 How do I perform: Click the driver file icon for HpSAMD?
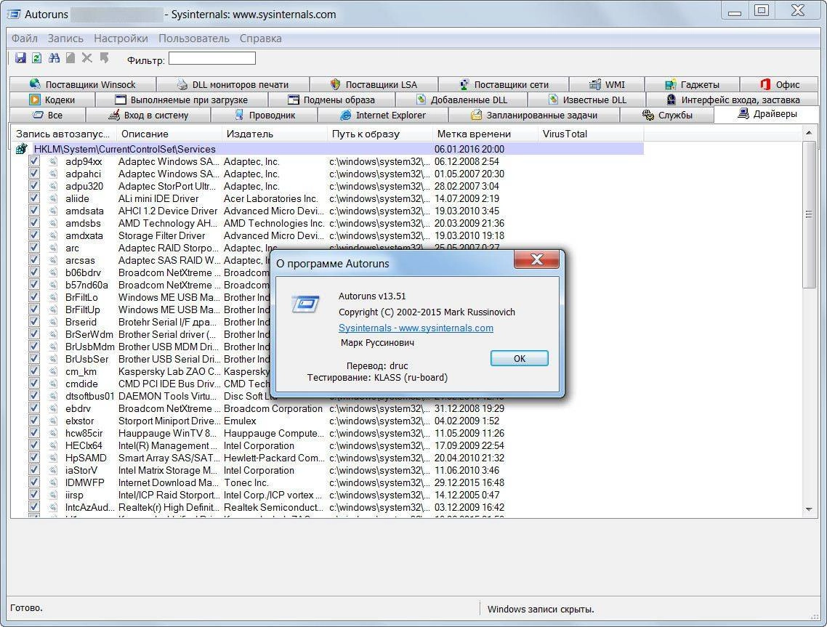tap(53, 458)
